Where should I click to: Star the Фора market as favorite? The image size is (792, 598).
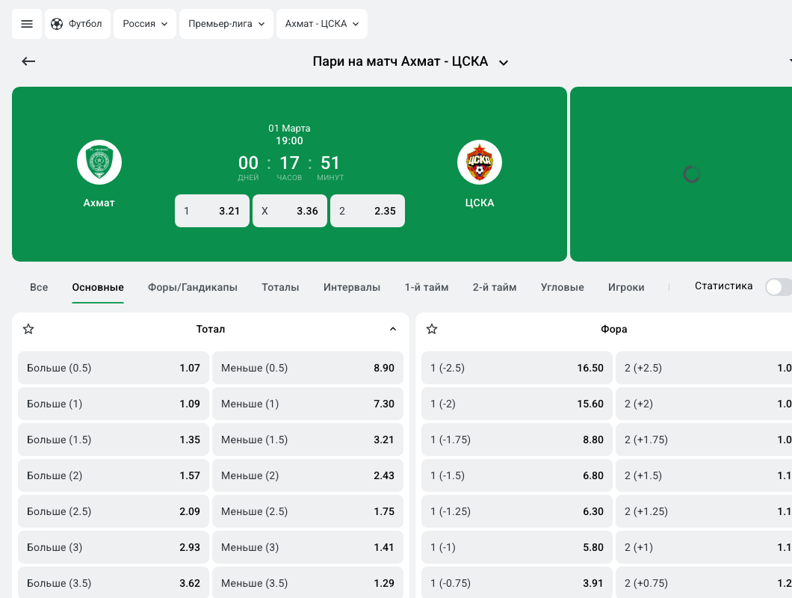click(432, 329)
